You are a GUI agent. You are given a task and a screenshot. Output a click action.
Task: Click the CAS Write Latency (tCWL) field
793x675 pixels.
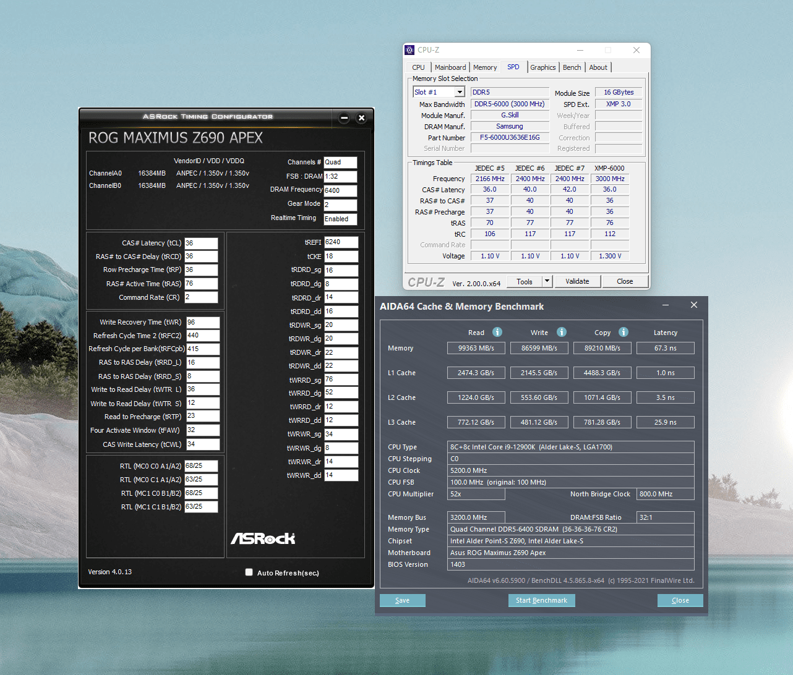click(x=203, y=444)
